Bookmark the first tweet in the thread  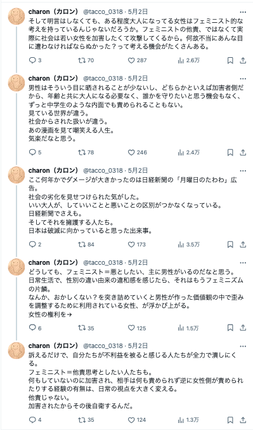click(230, 60)
